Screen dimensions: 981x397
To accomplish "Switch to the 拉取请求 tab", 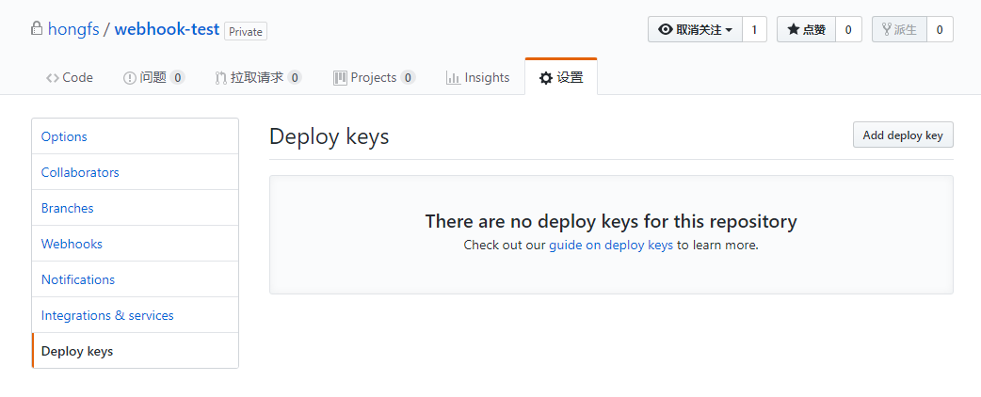I will (x=258, y=77).
